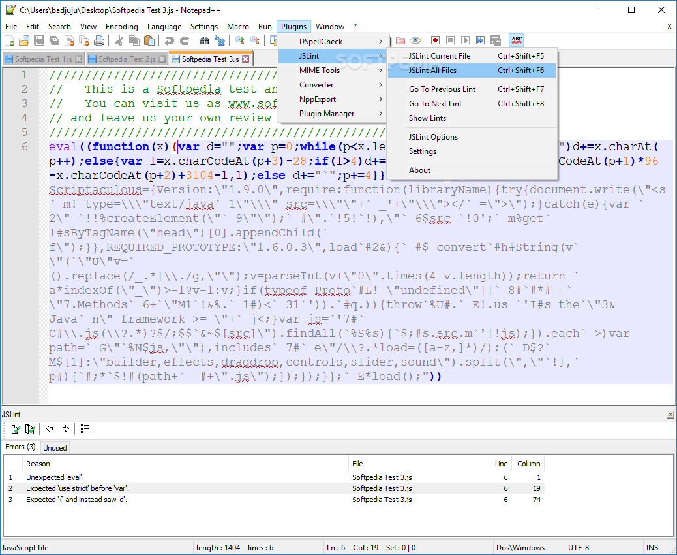The height and width of the screenshot is (555, 677).
Task: Click the red folder icon in toolbar
Action: click(400, 40)
